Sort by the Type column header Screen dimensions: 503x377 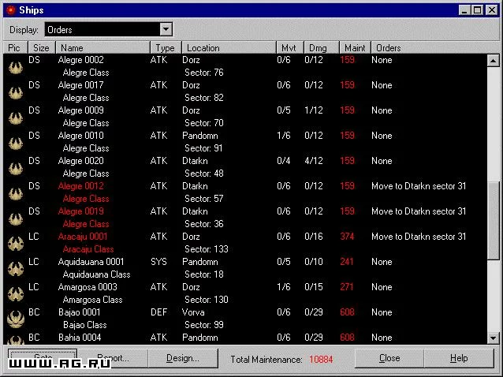(166, 48)
